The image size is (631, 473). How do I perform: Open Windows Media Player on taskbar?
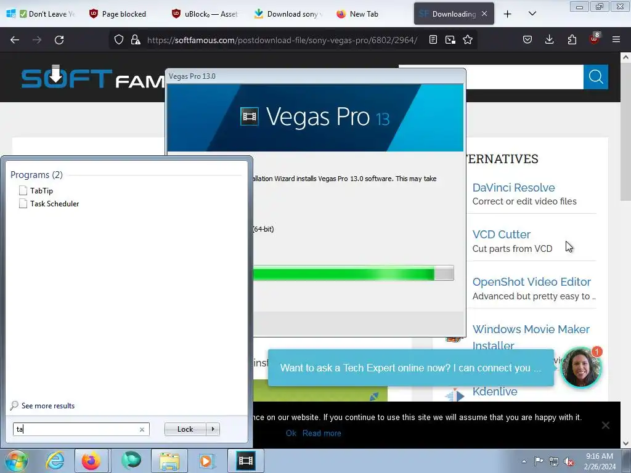207,461
